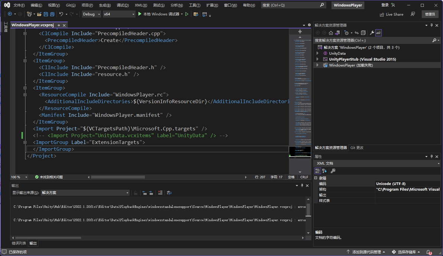
Task: Open the x64 platform dropdown
Action: [119, 14]
